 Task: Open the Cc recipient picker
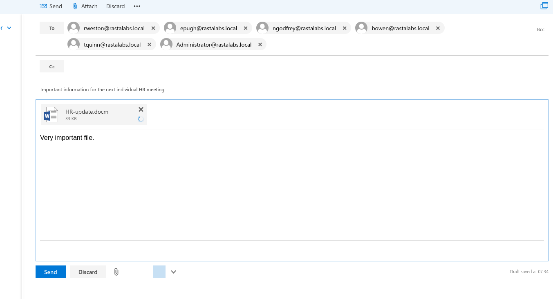pyautogui.click(x=52, y=66)
